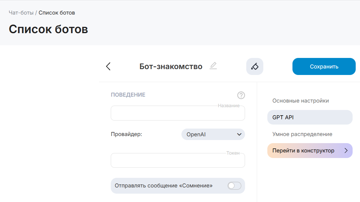This screenshot has width=360, height=202.
Task: Click the back arrow next to bot name
Action: [108, 66]
